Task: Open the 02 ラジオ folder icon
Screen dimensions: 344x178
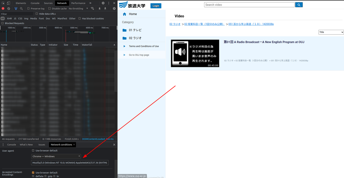Action: (x=124, y=38)
